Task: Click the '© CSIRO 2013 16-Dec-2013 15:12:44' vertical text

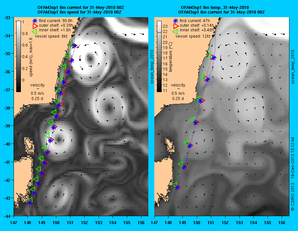Action: click(293, 174)
